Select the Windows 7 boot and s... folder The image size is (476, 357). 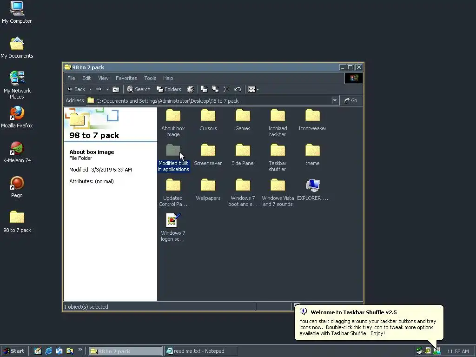pyautogui.click(x=243, y=192)
